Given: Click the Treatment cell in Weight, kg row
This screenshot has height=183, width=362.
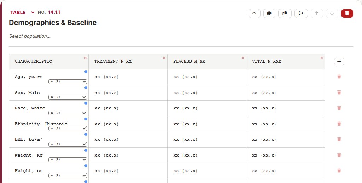Looking at the screenshot, I should click(x=128, y=156).
